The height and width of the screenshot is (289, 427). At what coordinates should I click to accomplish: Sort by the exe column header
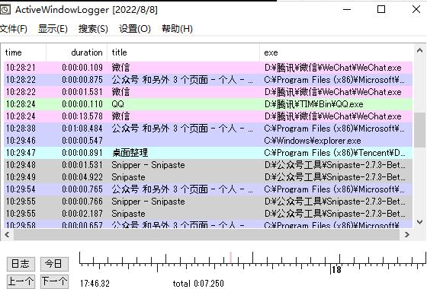[x=336, y=52]
